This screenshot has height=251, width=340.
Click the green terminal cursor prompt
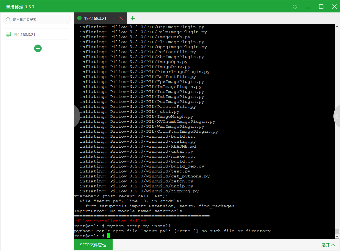pyautogui.click(x=109, y=236)
